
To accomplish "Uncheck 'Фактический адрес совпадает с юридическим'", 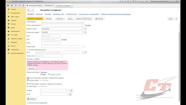I will point(28,78).
